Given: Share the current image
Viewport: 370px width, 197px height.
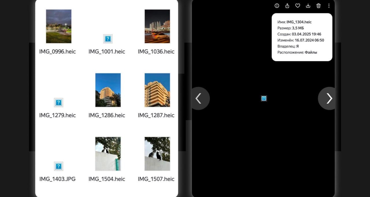Looking at the screenshot, I should [287, 6].
